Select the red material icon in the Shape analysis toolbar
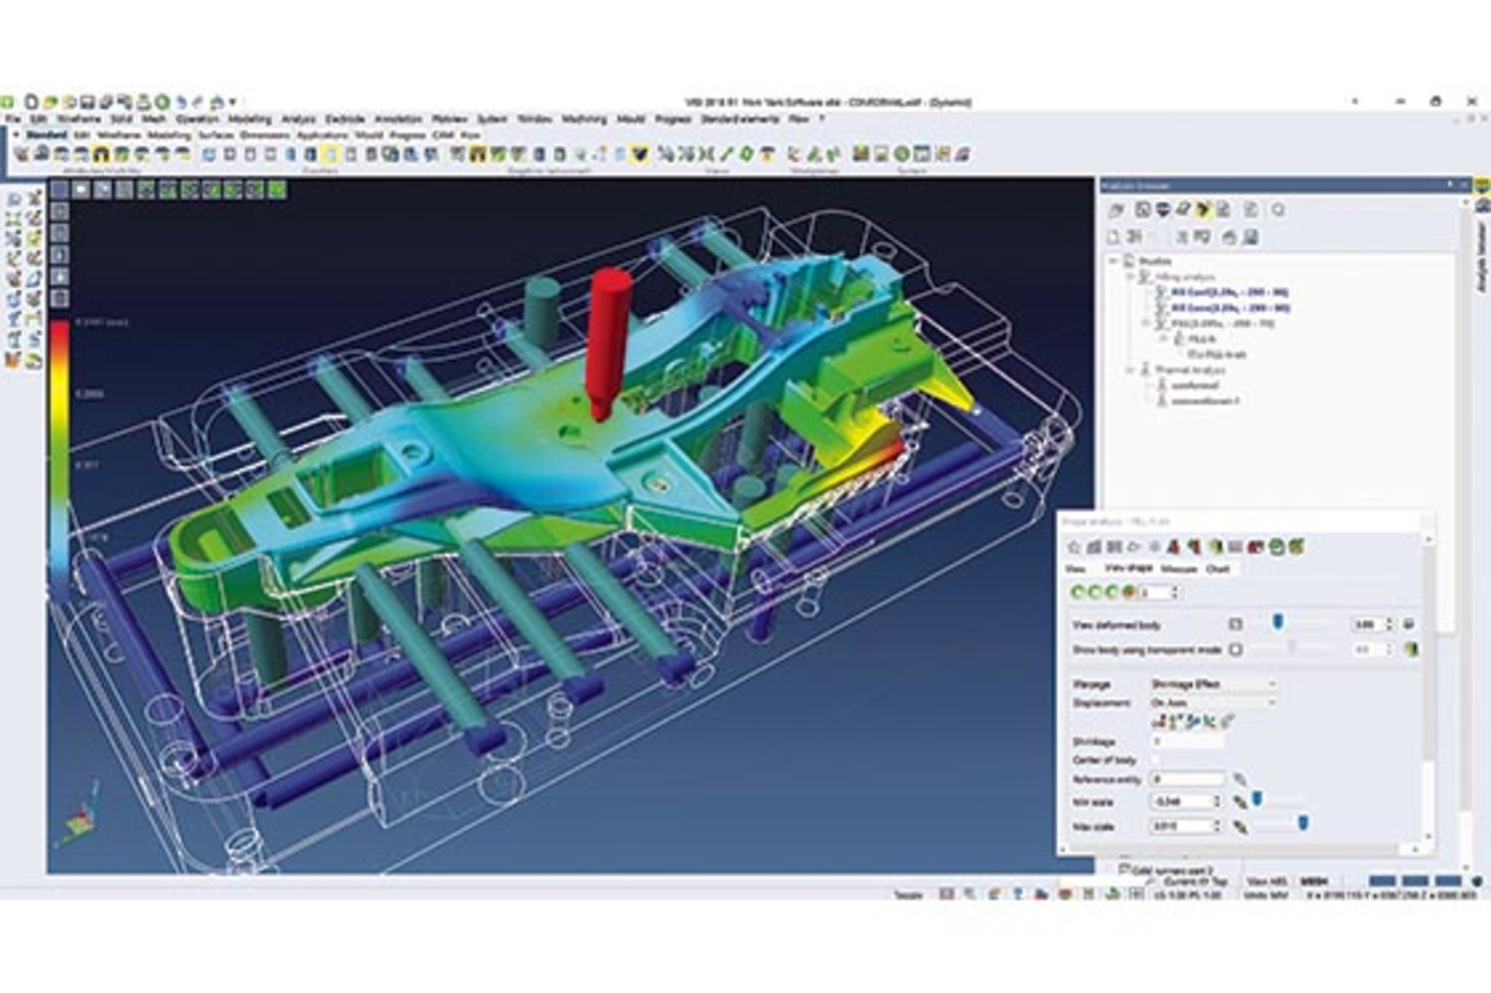 coord(1173,547)
